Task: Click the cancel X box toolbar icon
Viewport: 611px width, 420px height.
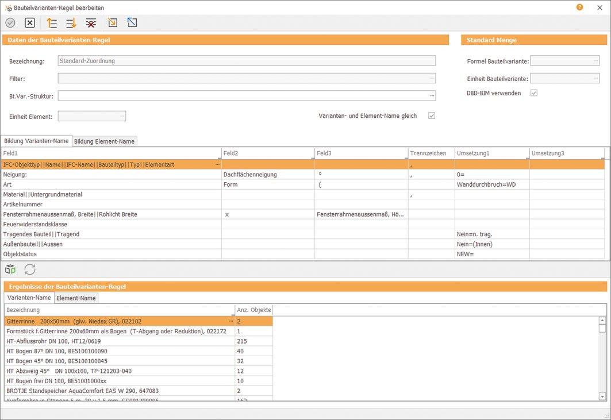Action: point(30,23)
